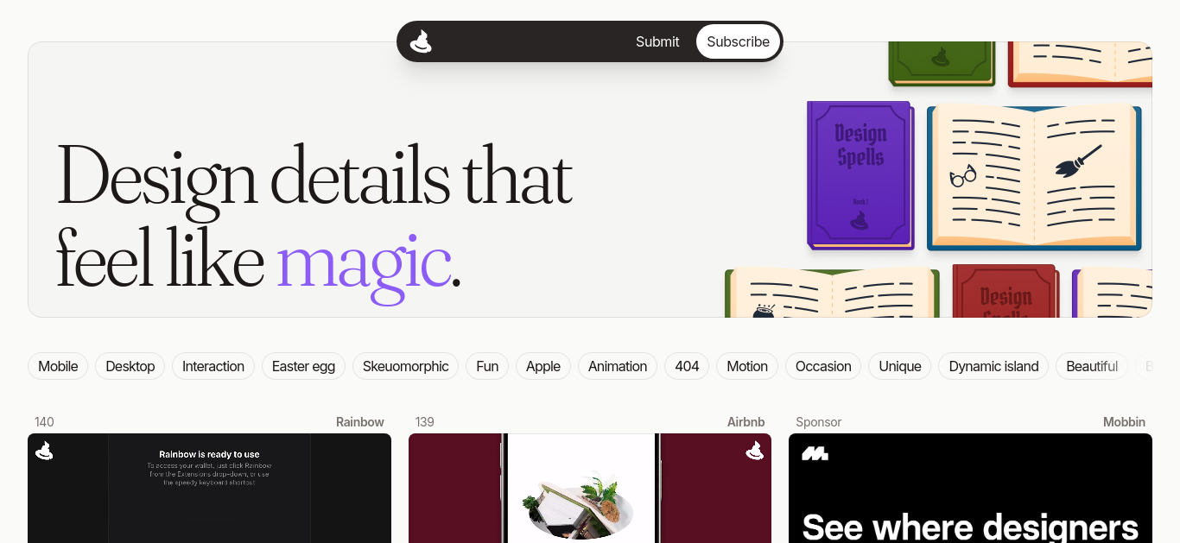Click the broom illustration in open book
Viewport: 1180px width, 543px height.
click(1078, 161)
